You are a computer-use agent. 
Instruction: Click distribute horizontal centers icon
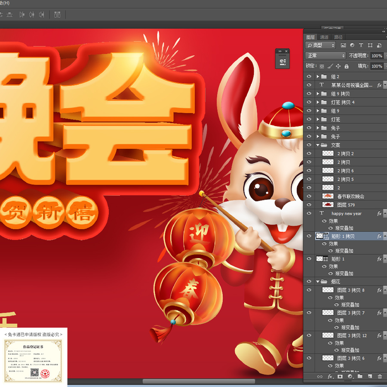coord(32,15)
